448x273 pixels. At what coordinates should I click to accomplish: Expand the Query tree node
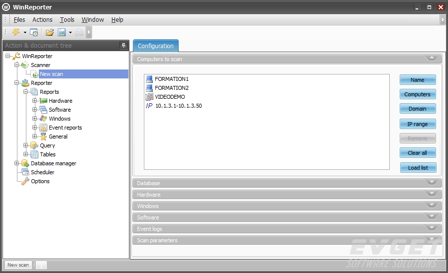(x=26, y=145)
